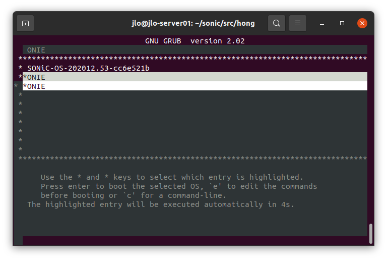Close the terminal with the red X
This screenshot has width=387, height=260.
(x=362, y=23)
